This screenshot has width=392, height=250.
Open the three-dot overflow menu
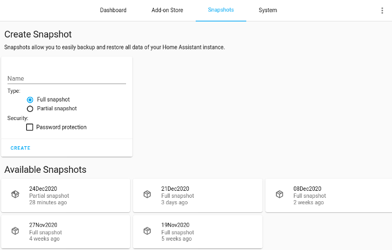382,10
